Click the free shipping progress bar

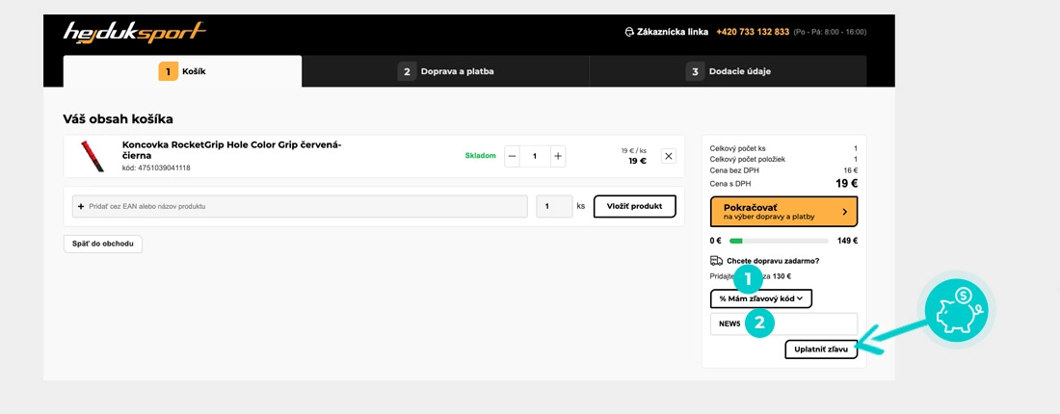[x=779, y=241]
